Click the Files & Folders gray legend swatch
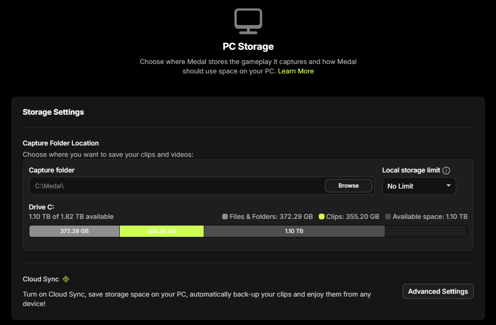Image resolution: width=496 pixels, height=325 pixels. (225, 217)
